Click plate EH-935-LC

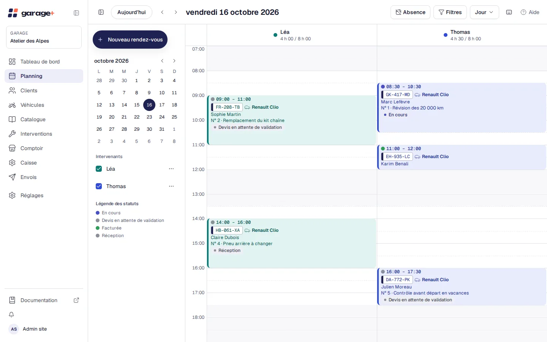coord(398,157)
